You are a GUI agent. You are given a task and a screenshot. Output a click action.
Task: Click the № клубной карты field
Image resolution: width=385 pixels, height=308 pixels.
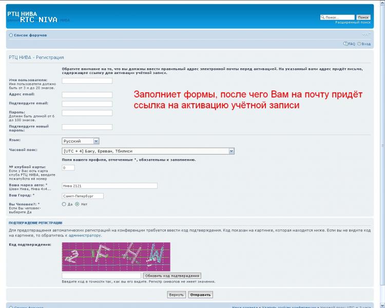tap(68, 168)
